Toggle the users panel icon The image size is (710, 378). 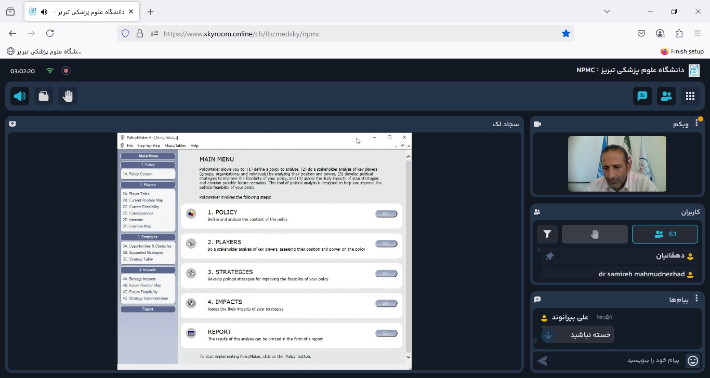[666, 96]
